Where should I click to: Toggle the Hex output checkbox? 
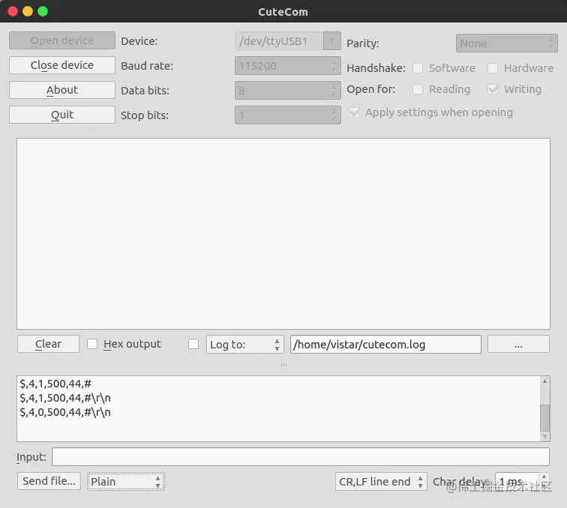pos(92,344)
